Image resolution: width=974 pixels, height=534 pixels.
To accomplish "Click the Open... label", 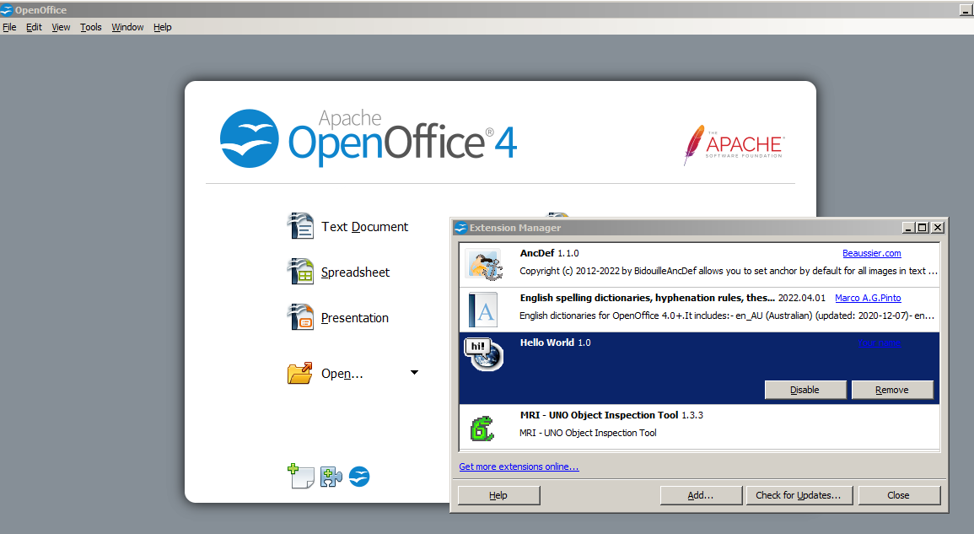I will (342, 374).
